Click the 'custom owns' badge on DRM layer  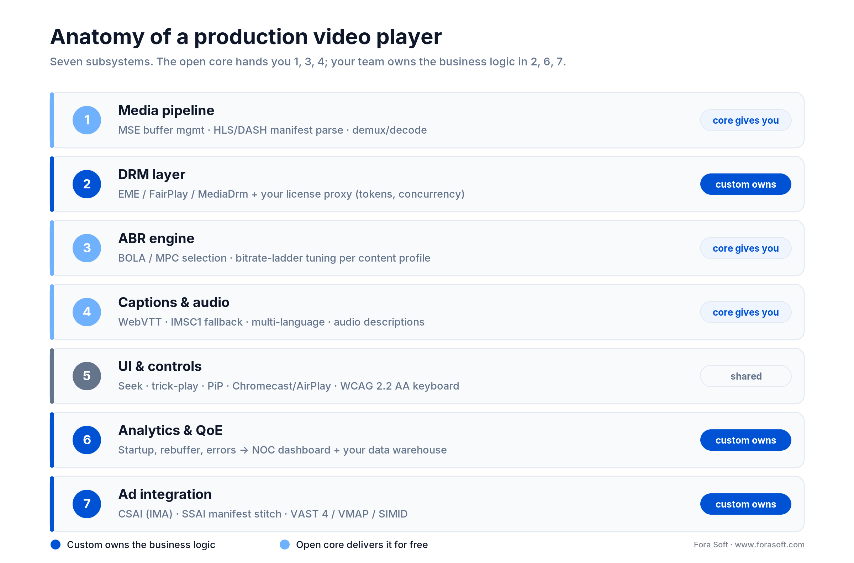click(x=745, y=184)
